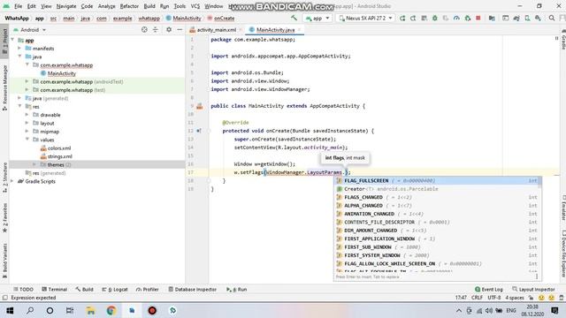
Task: Open the TODO tool window
Action: [x=23, y=289]
